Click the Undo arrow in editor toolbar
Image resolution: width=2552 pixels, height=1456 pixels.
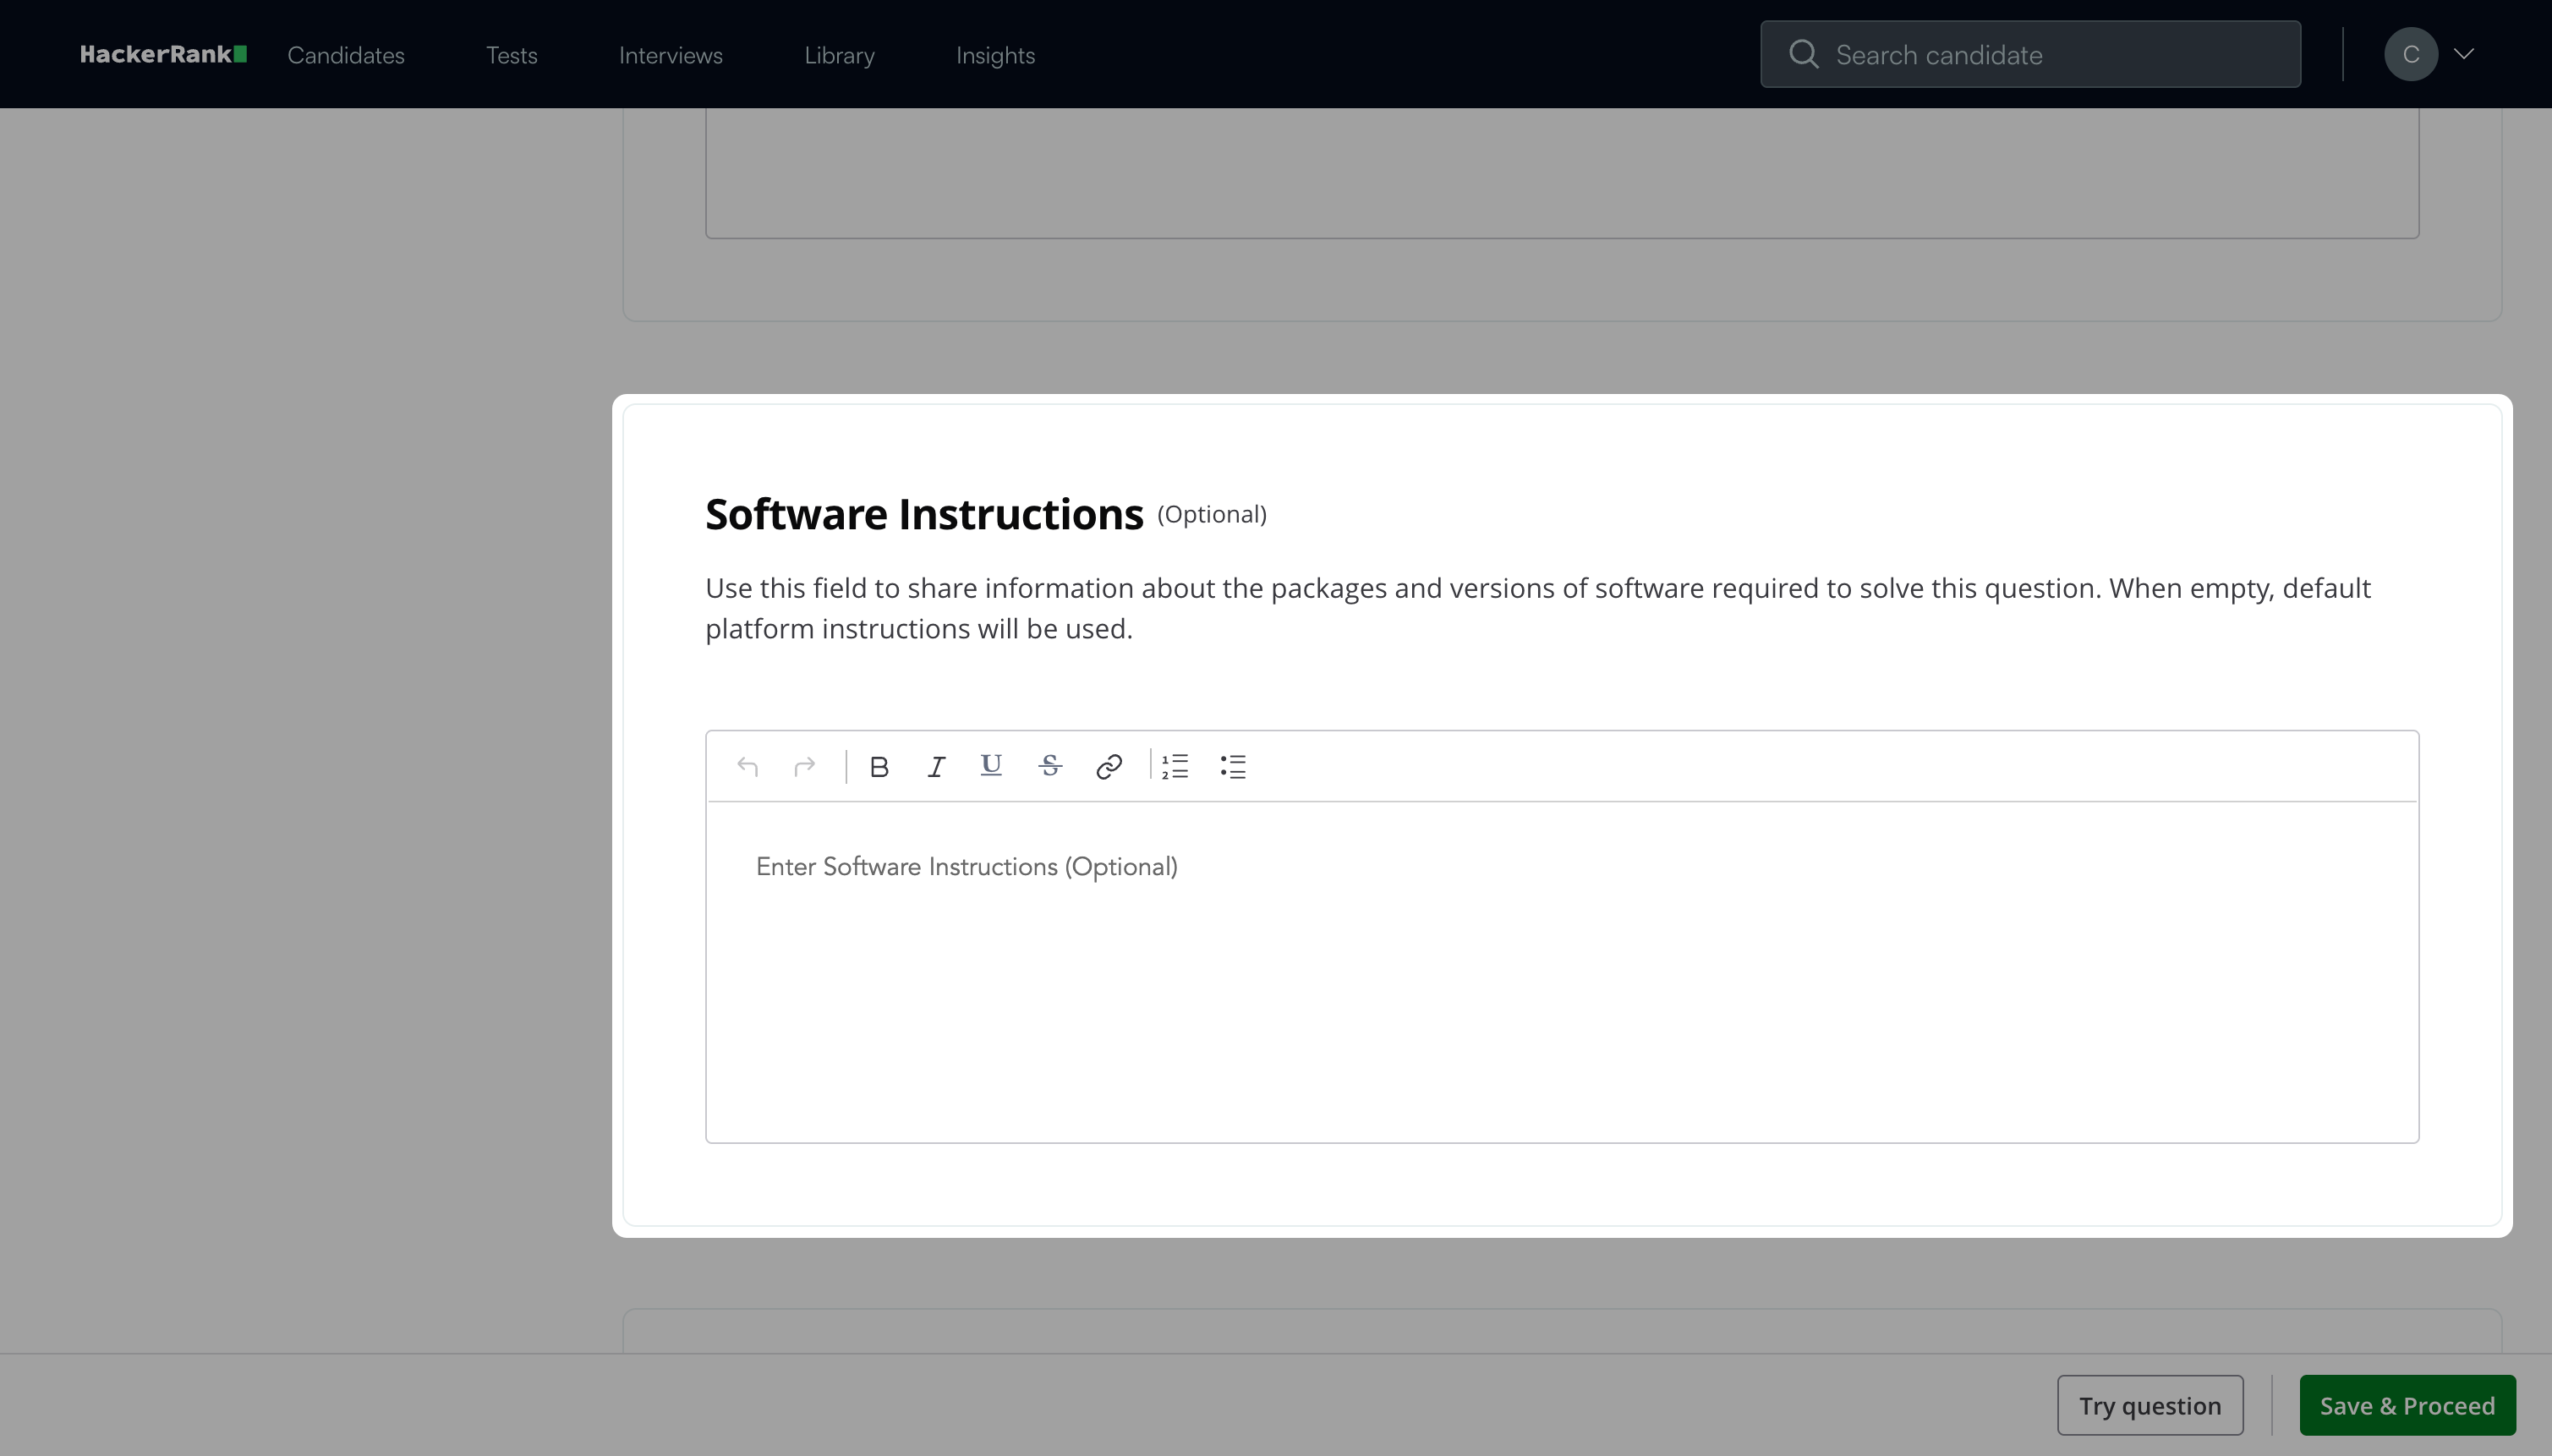(747, 767)
